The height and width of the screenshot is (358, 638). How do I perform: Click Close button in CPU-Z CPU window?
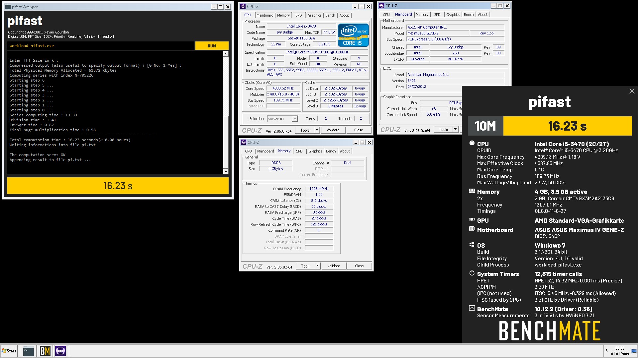(359, 130)
